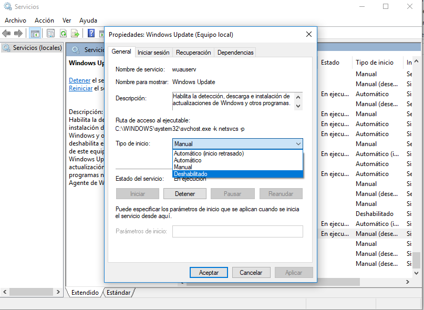Open the blue Help question mark icon
This screenshot has height=310, width=424.
[x=91, y=33]
